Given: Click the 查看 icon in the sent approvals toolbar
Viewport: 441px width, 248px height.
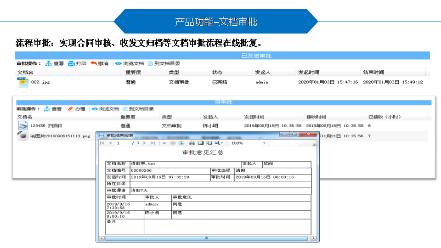Looking at the screenshot, I should tap(49, 63).
